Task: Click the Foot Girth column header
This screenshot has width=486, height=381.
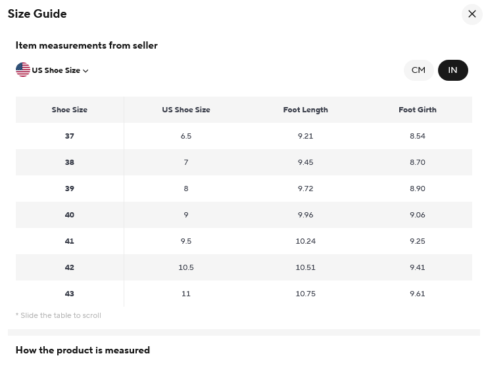Action: (x=417, y=110)
